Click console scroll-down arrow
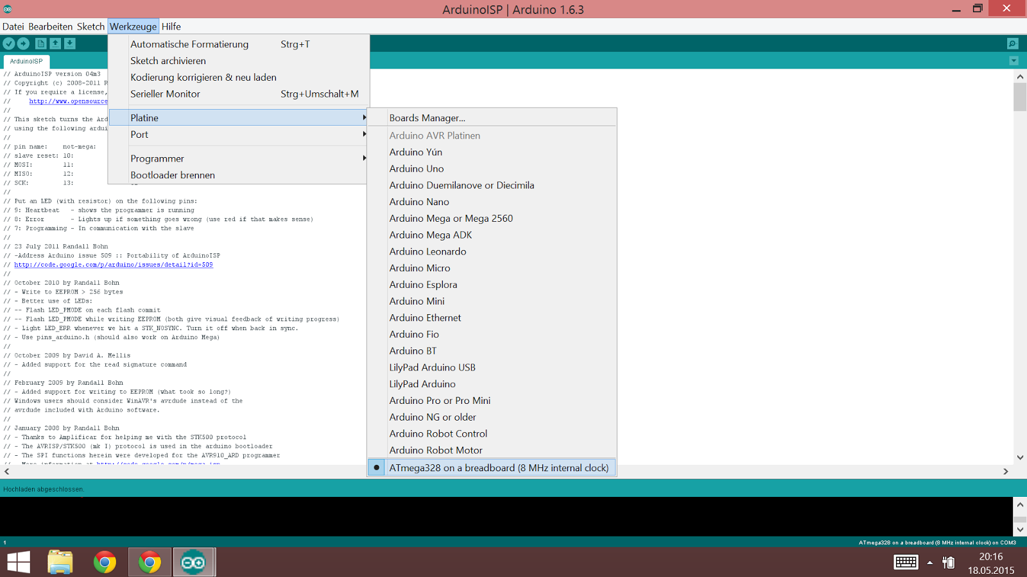1027x577 pixels. 1020,530
